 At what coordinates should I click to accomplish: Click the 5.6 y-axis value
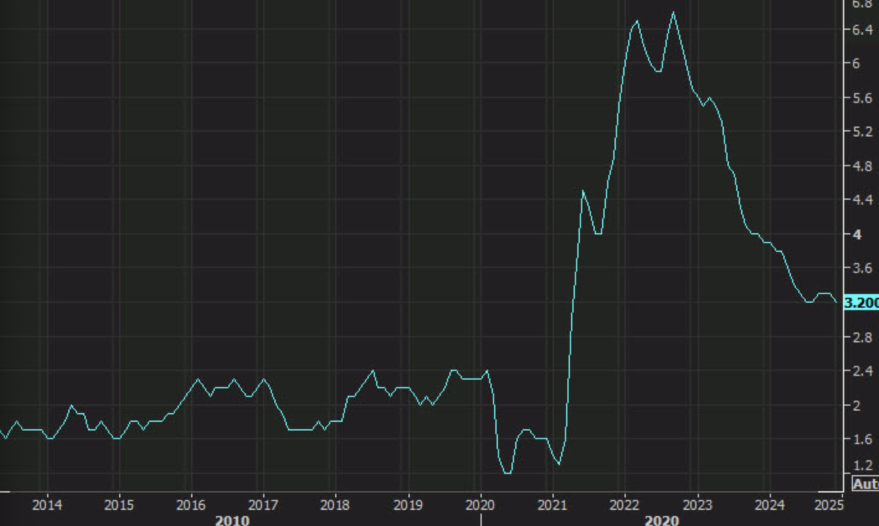[x=862, y=98]
